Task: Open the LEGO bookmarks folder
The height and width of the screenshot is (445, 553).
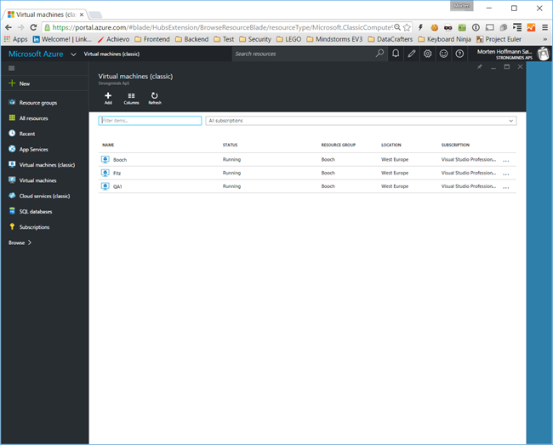Action: [289, 39]
